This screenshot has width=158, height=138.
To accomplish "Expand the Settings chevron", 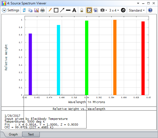I will pyautogui.click(x=4, y=10).
